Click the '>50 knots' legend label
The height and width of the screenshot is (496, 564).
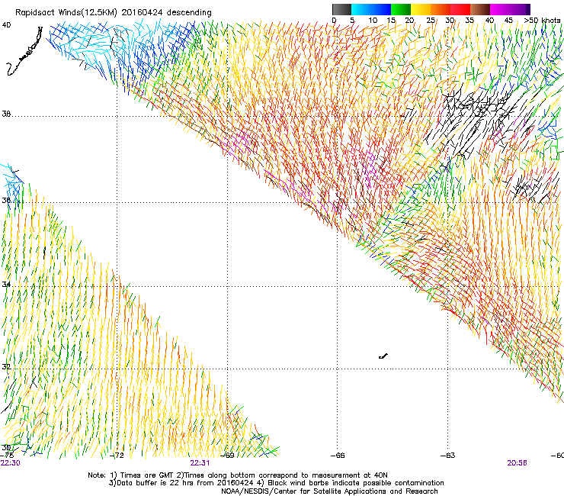point(542,21)
